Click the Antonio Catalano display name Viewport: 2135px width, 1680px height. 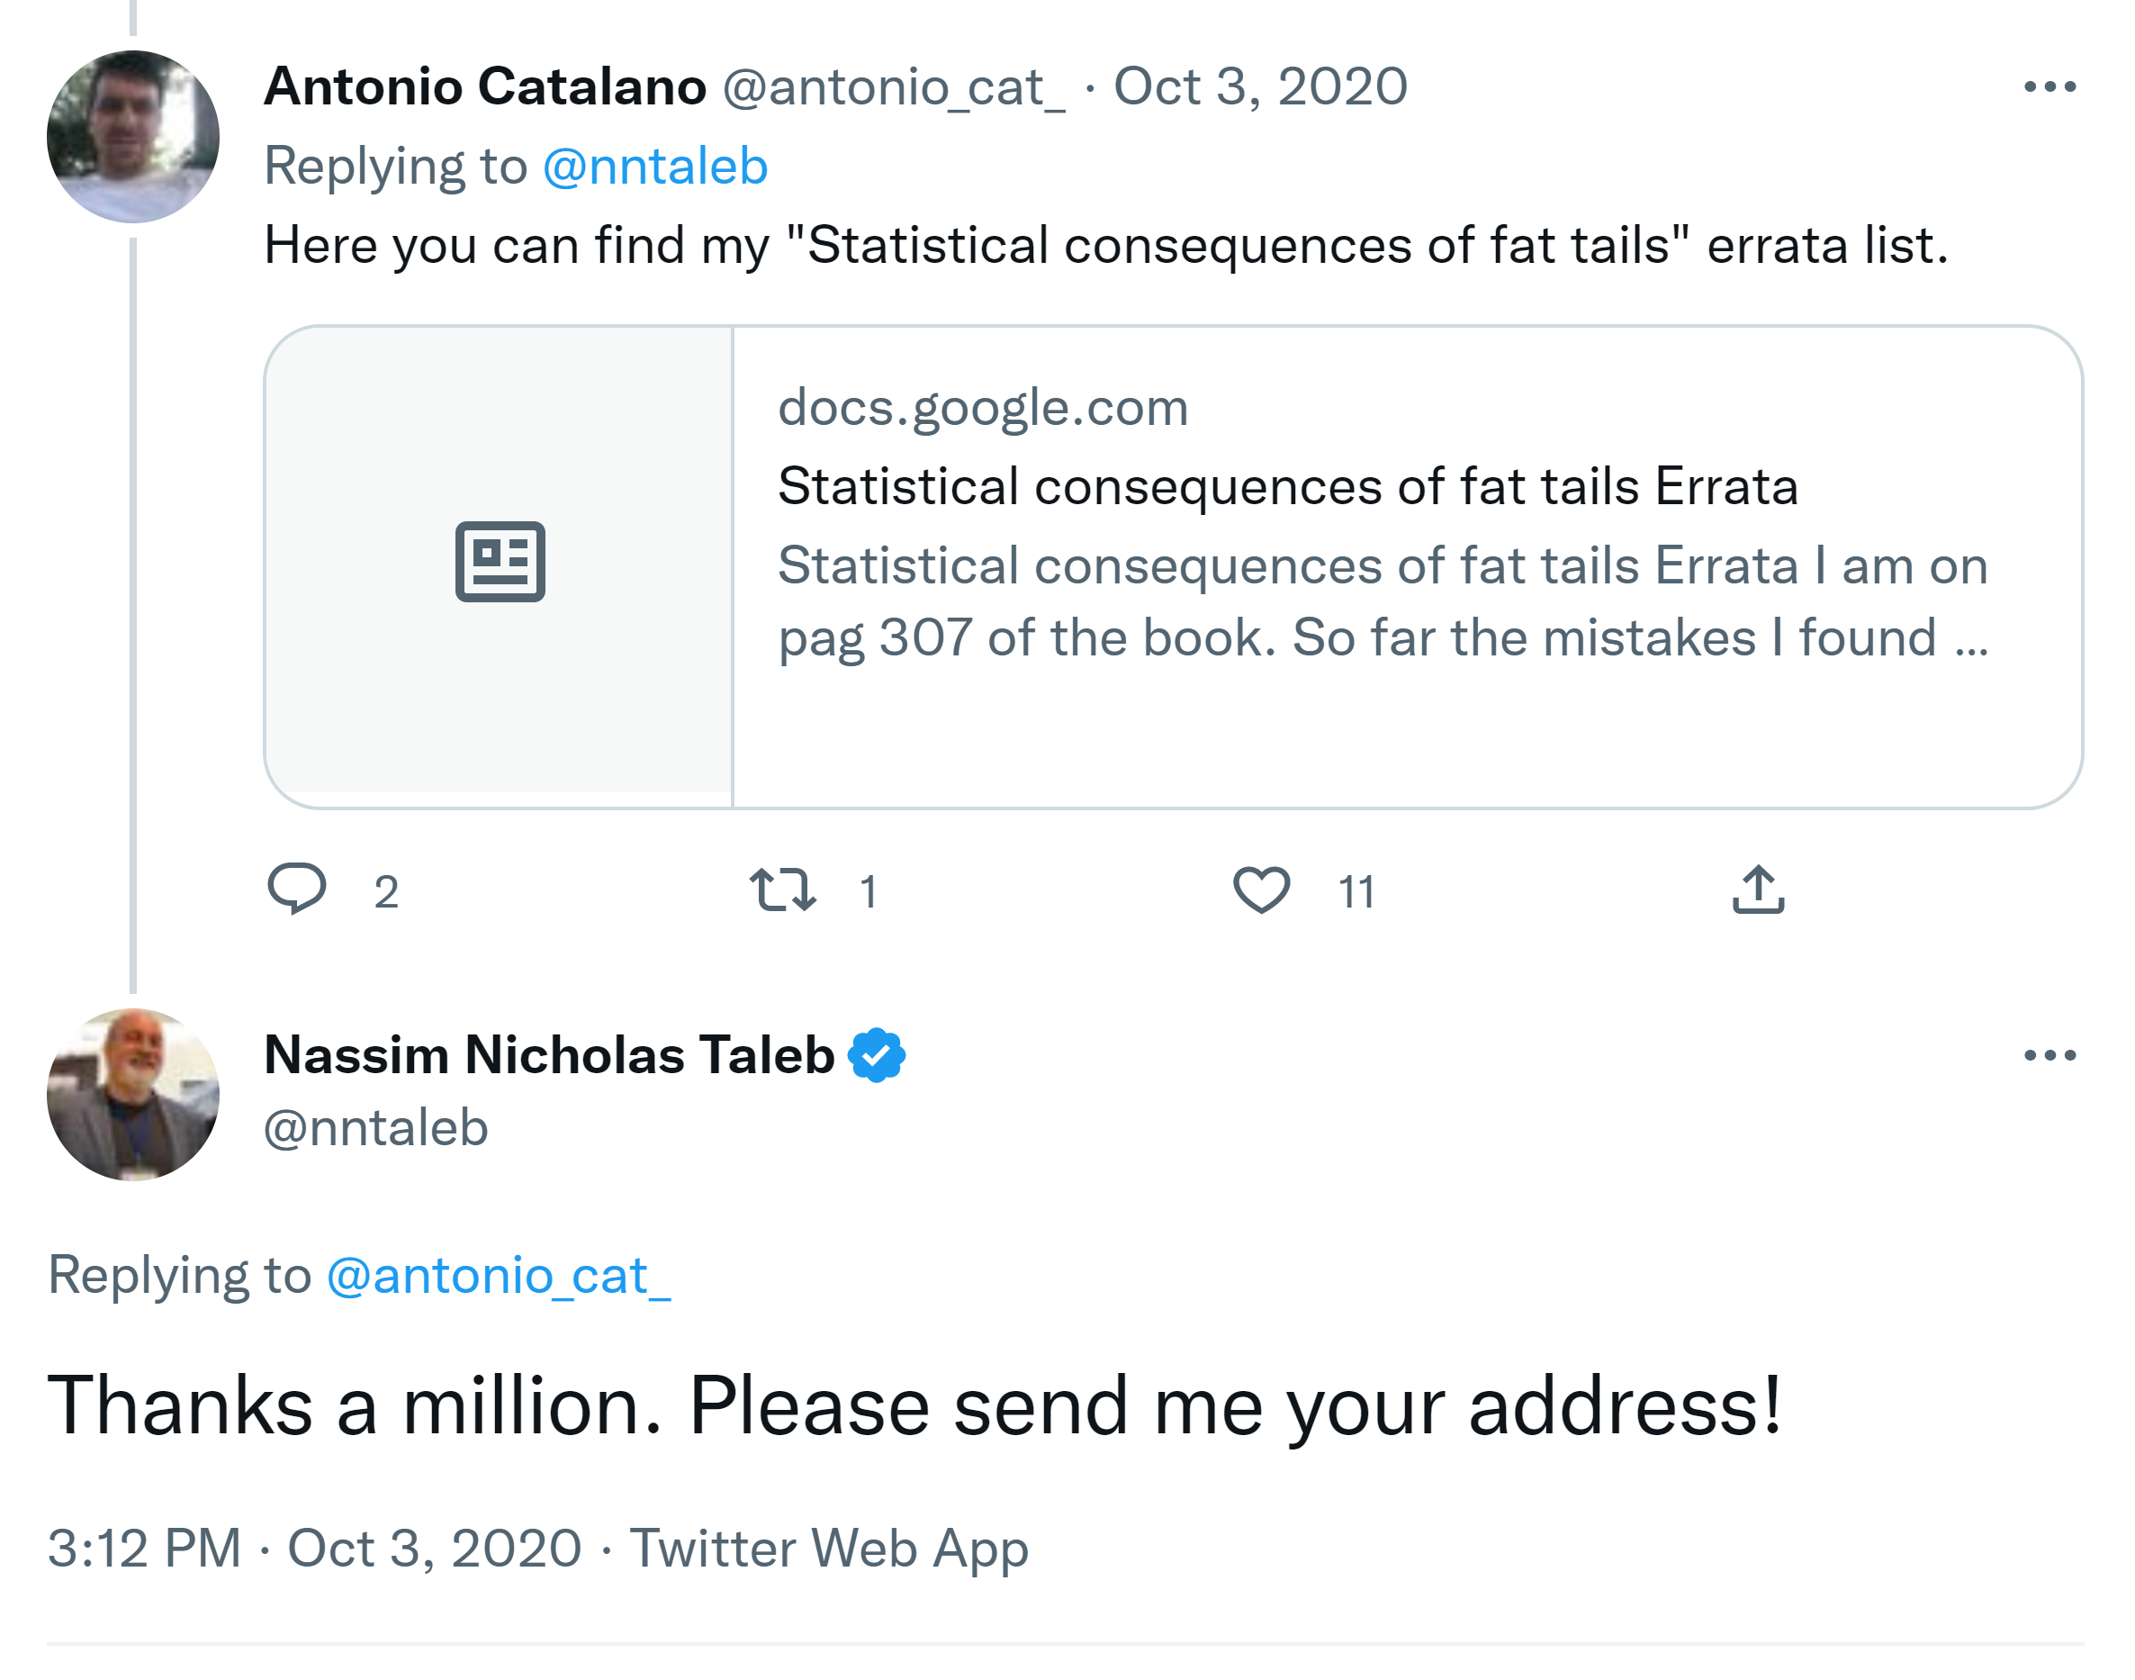point(485,86)
